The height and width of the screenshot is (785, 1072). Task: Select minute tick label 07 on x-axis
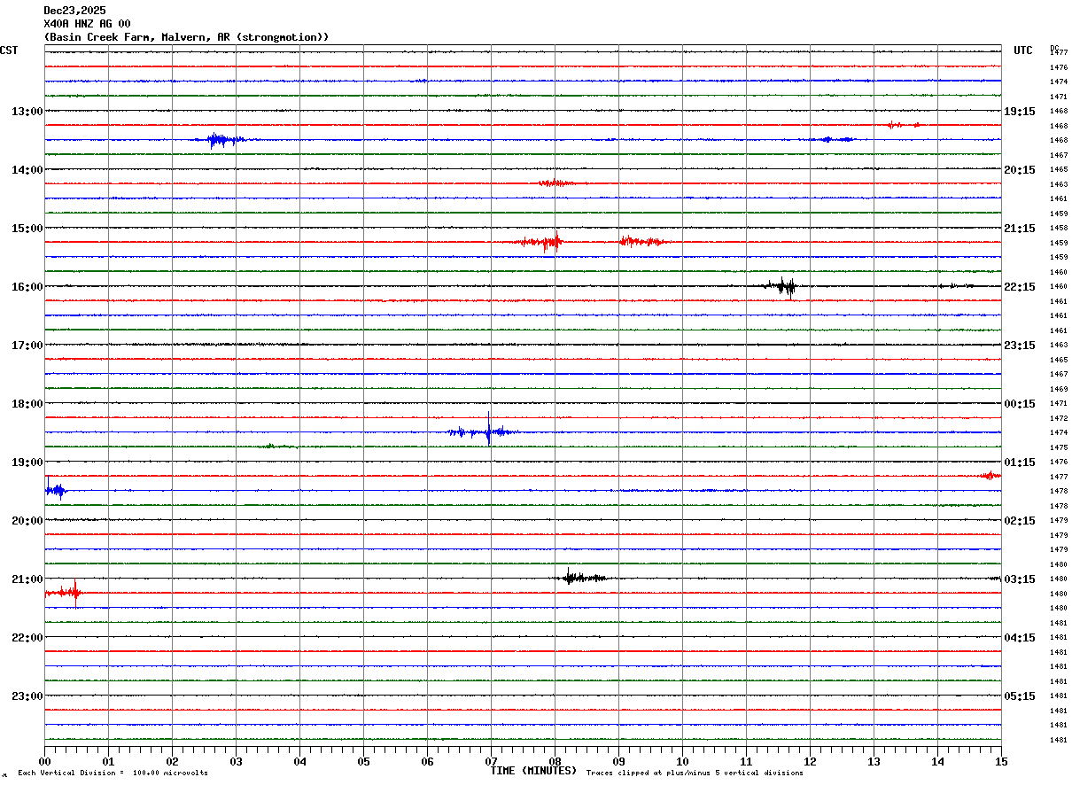click(491, 761)
